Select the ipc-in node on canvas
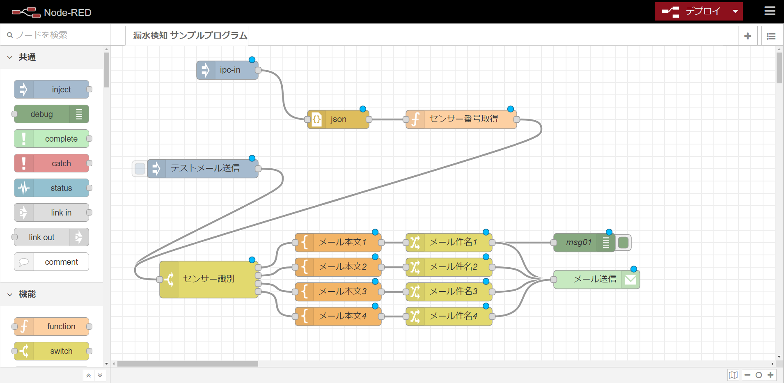 [227, 70]
